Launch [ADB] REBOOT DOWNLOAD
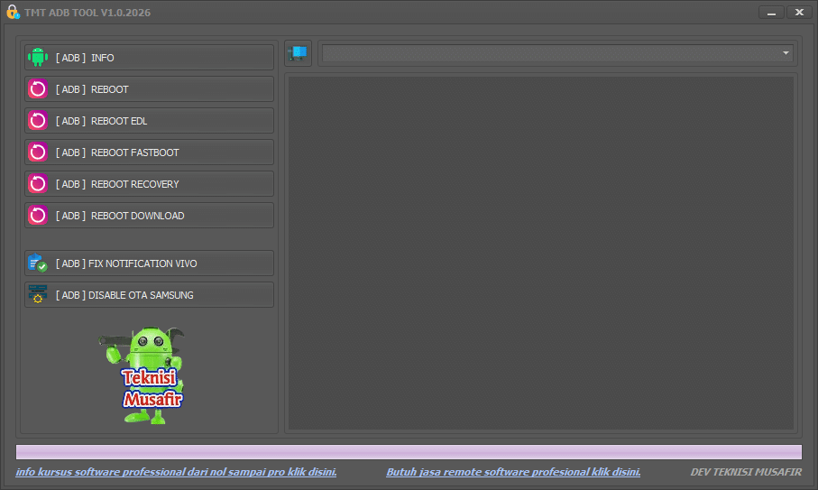 pos(149,216)
